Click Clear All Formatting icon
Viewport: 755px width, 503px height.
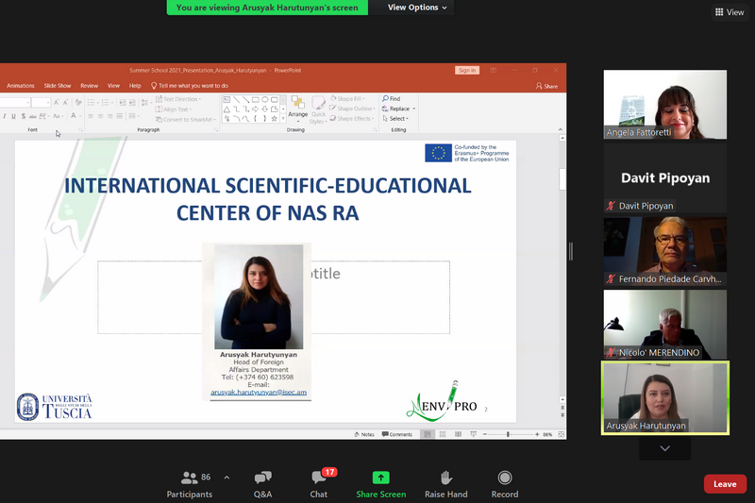point(78,102)
